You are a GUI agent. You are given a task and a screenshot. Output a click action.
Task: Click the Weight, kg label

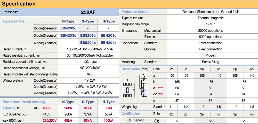[x=129, y=107]
